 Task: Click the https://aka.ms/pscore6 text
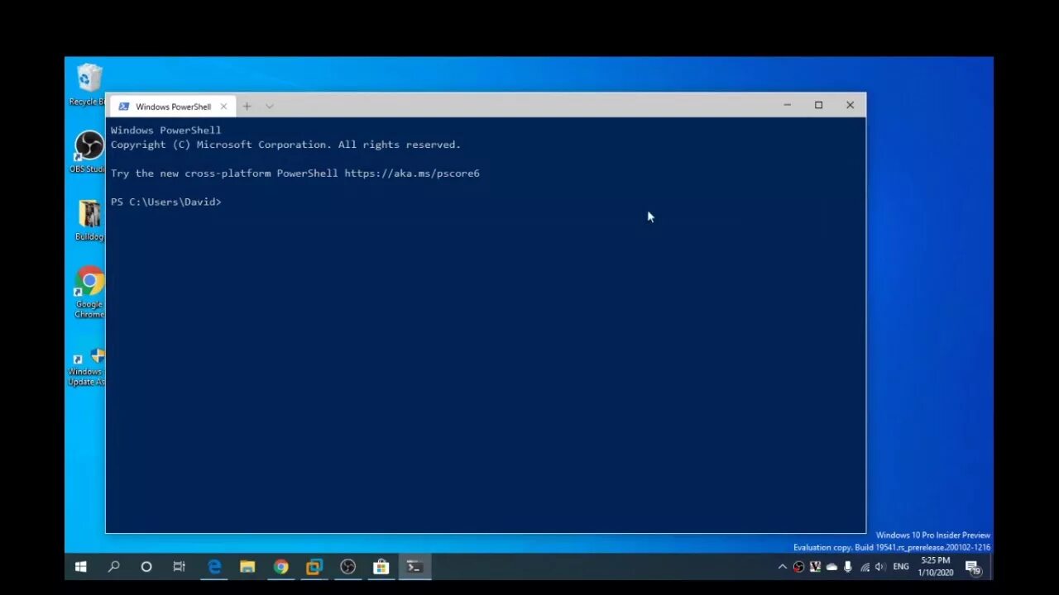point(412,174)
